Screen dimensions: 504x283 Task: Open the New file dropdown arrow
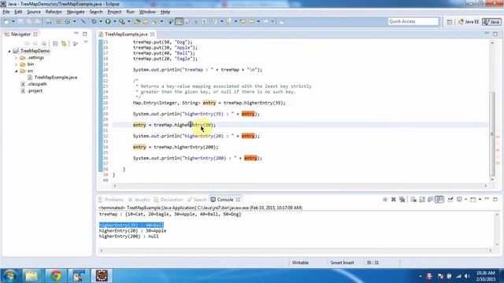13,21
